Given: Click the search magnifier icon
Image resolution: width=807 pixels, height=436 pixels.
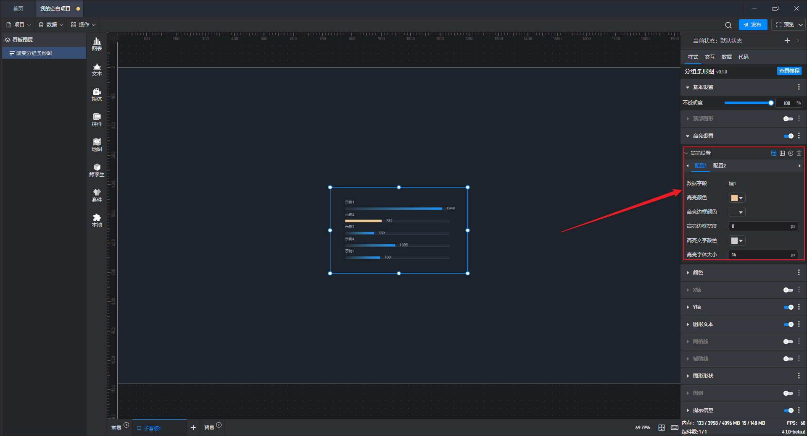Looking at the screenshot, I should click(x=728, y=25).
